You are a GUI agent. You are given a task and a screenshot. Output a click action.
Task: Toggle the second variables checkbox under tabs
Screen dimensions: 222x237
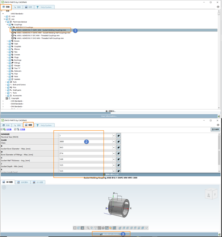[15, 129]
